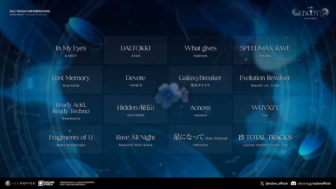Select the SPEEDMAX RAVE track card

pos(265,50)
